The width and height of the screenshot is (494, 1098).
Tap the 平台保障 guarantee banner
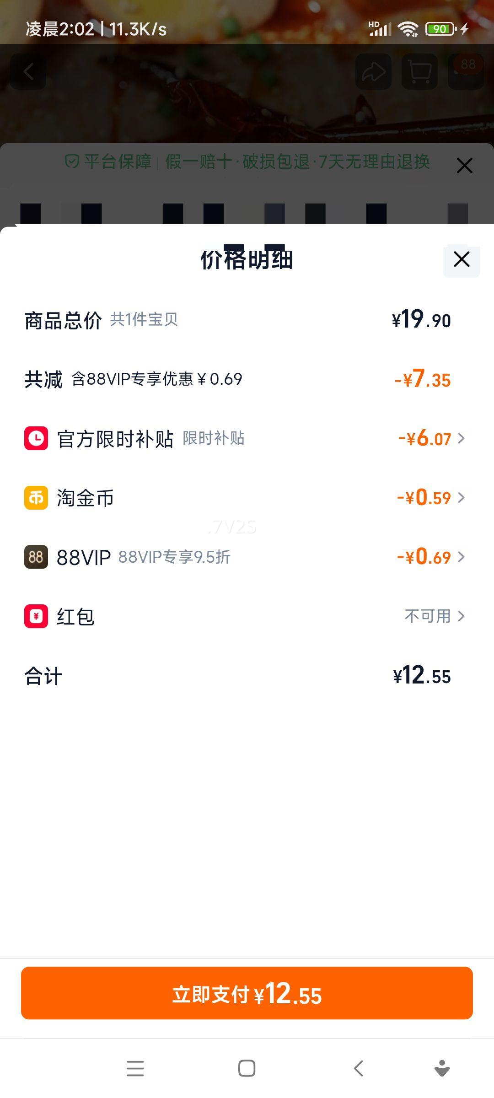click(x=247, y=161)
